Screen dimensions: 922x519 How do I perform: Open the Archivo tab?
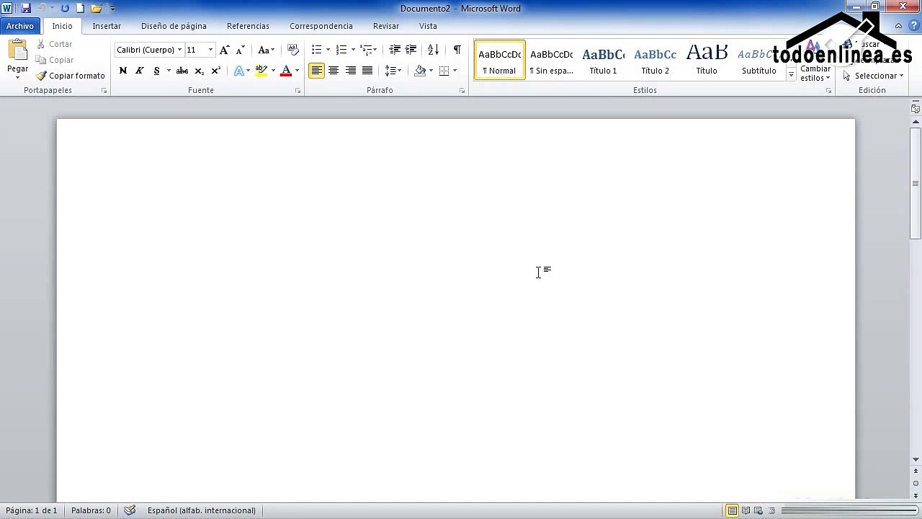[20, 26]
